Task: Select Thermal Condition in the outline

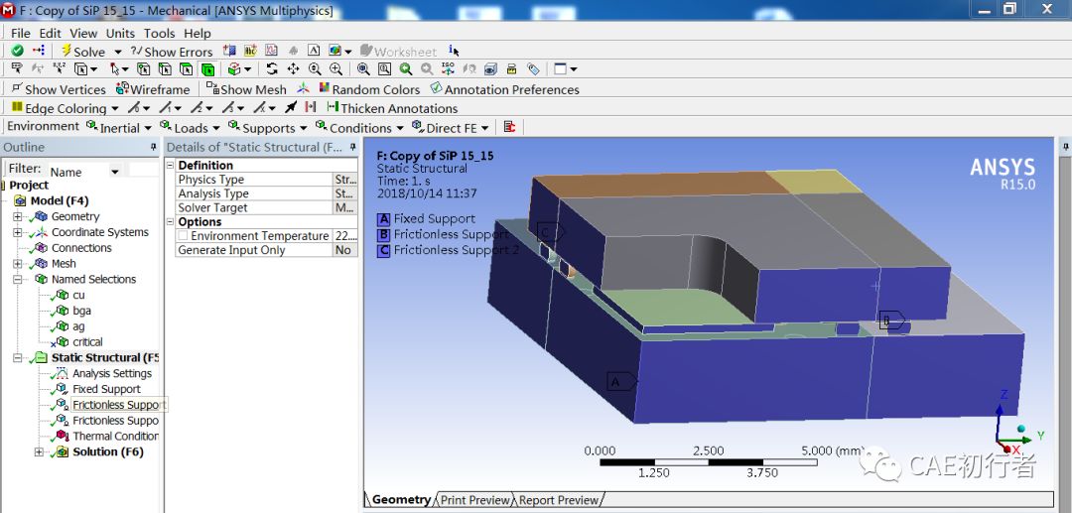Action: [x=115, y=437]
